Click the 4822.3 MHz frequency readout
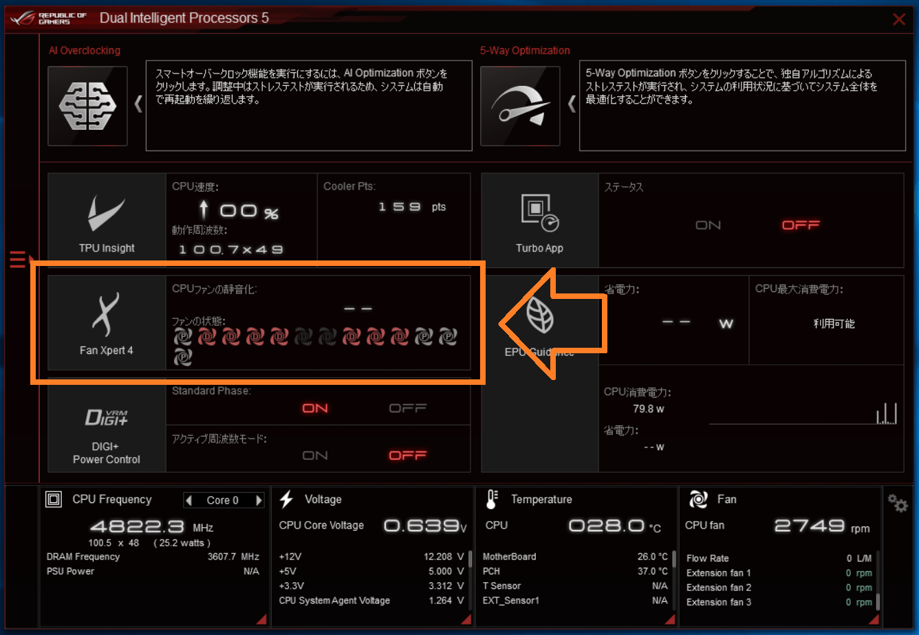 point(151,527)
